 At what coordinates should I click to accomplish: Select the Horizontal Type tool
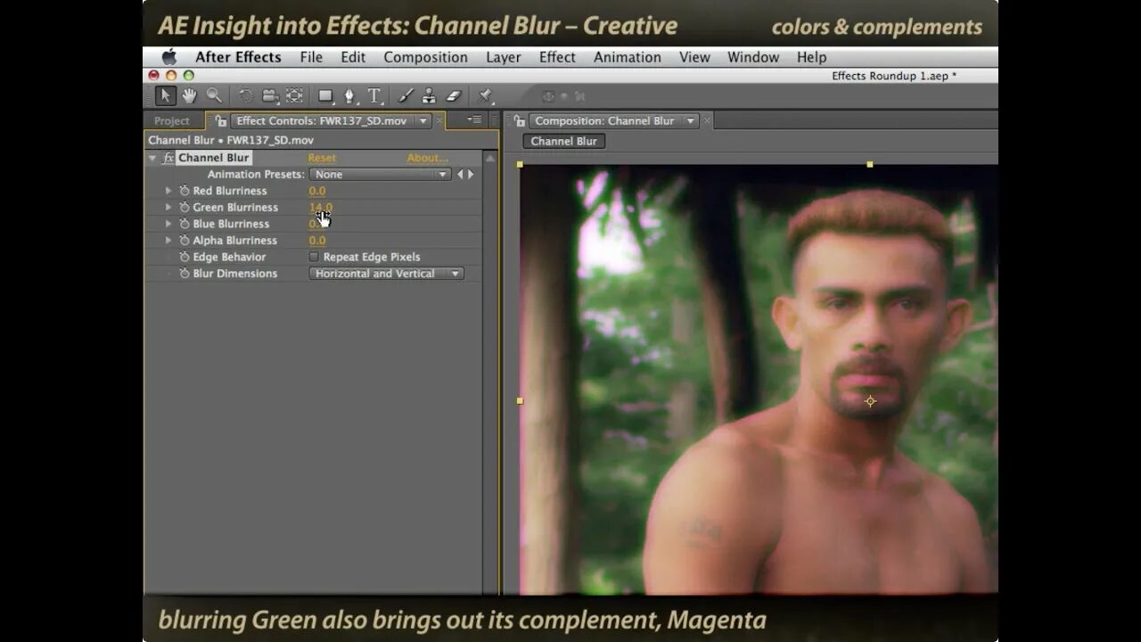(374, 95)
